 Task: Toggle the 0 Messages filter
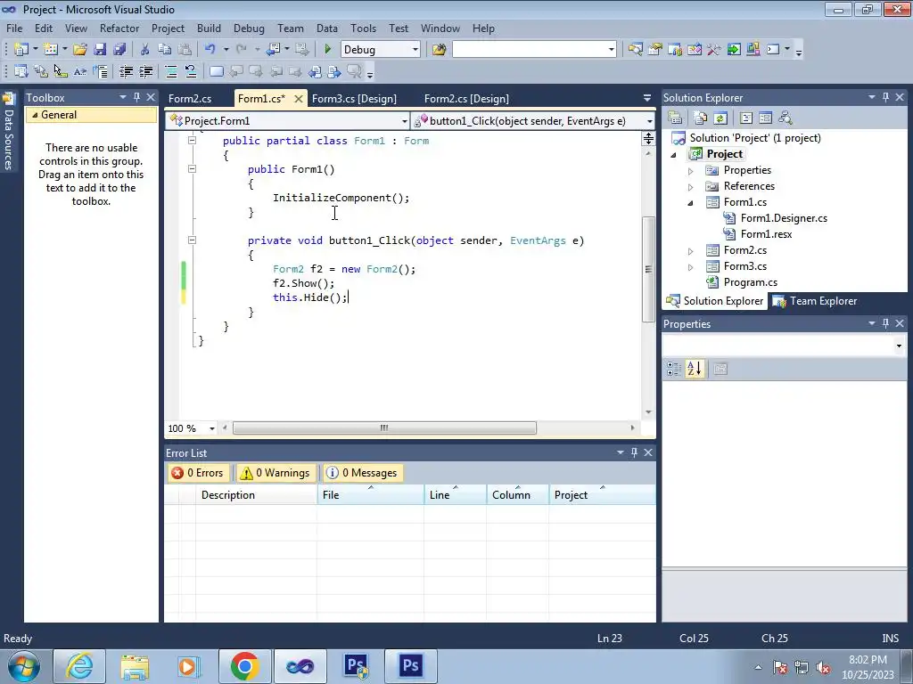click(x=362, y=473)
